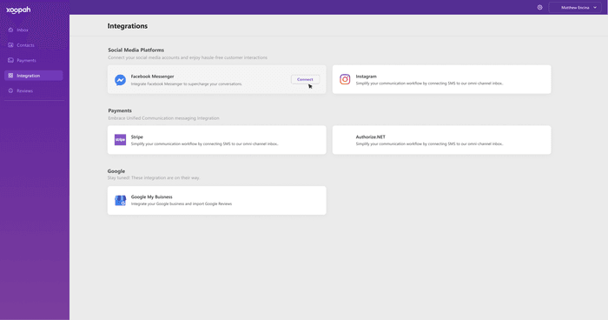608x320 pixels.
Task: Click the Social Media Platforms heading
Action: click(136, 50)
